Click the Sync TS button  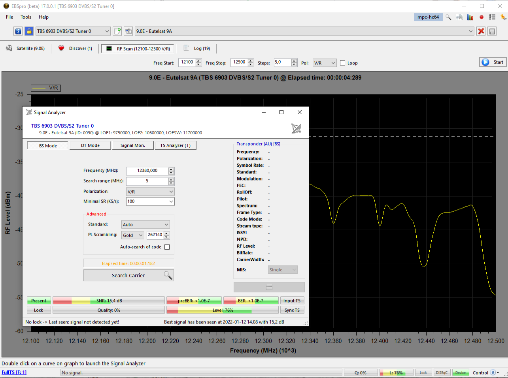click(292, 310)
